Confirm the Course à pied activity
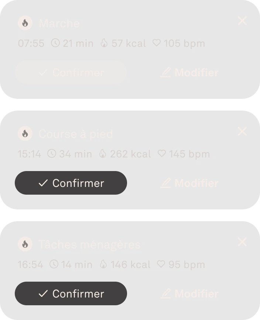This screenshot has height=320, width=260. [x=71, y=183]
